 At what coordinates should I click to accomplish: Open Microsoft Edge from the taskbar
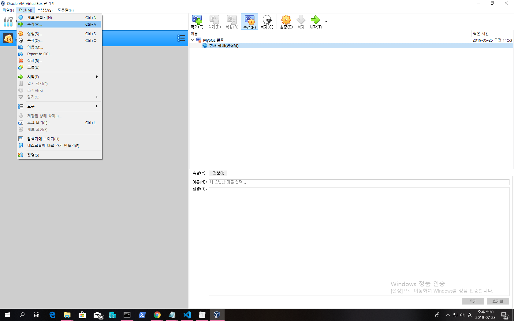point(52,315)
